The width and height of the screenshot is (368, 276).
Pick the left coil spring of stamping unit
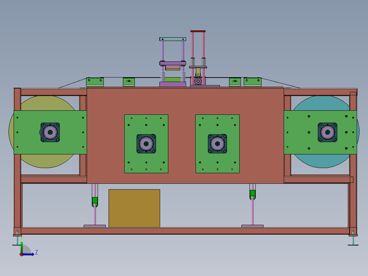click(x=162, y=77)
